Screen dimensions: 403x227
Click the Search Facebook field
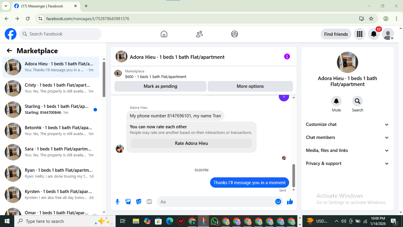pyautogui.click(x=60, y=34)
